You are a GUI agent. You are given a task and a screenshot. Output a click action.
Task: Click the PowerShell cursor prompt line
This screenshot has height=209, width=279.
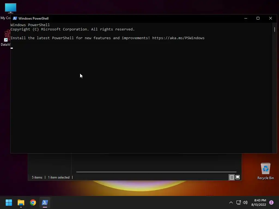tap(12, 48)
